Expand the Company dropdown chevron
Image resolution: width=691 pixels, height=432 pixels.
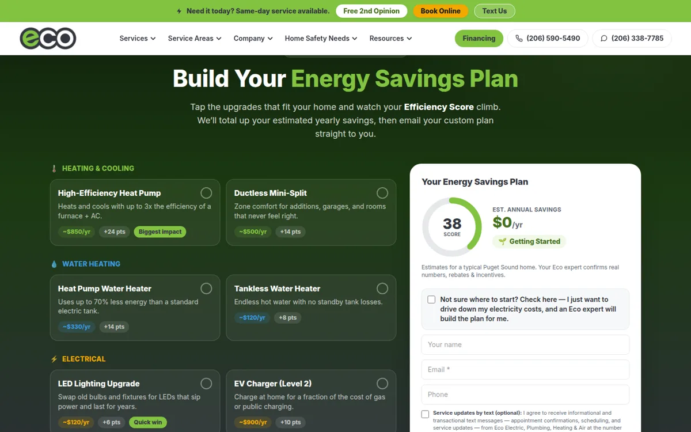click(x=270, y=39)
